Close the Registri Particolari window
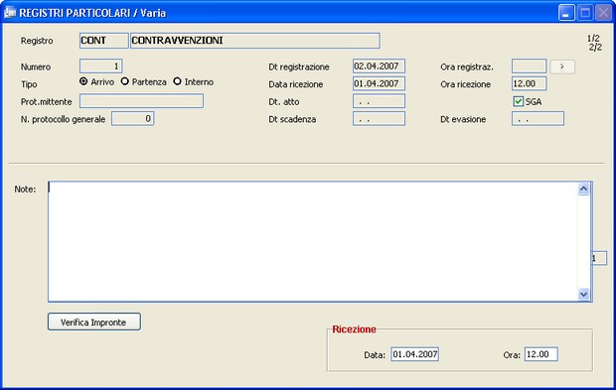Image resolution: width=616 pixels, height=390 pixels. 603,13
